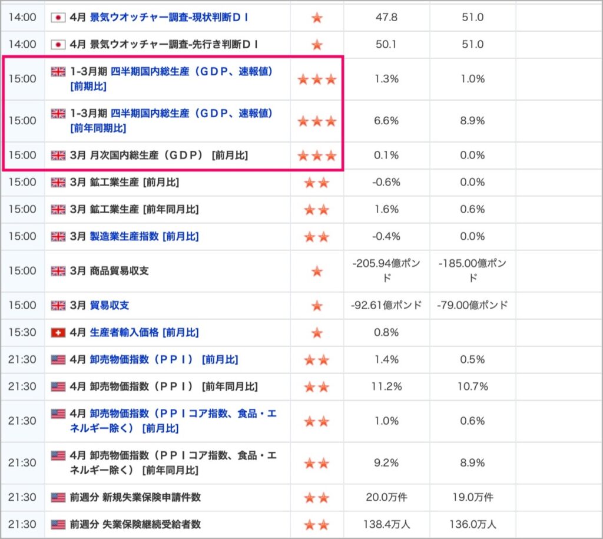Click the 10.7% forecast value
603x539 pixels.
click(x=473, y=386)
